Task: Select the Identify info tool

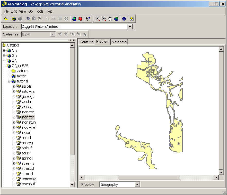Action: (124, 19)
